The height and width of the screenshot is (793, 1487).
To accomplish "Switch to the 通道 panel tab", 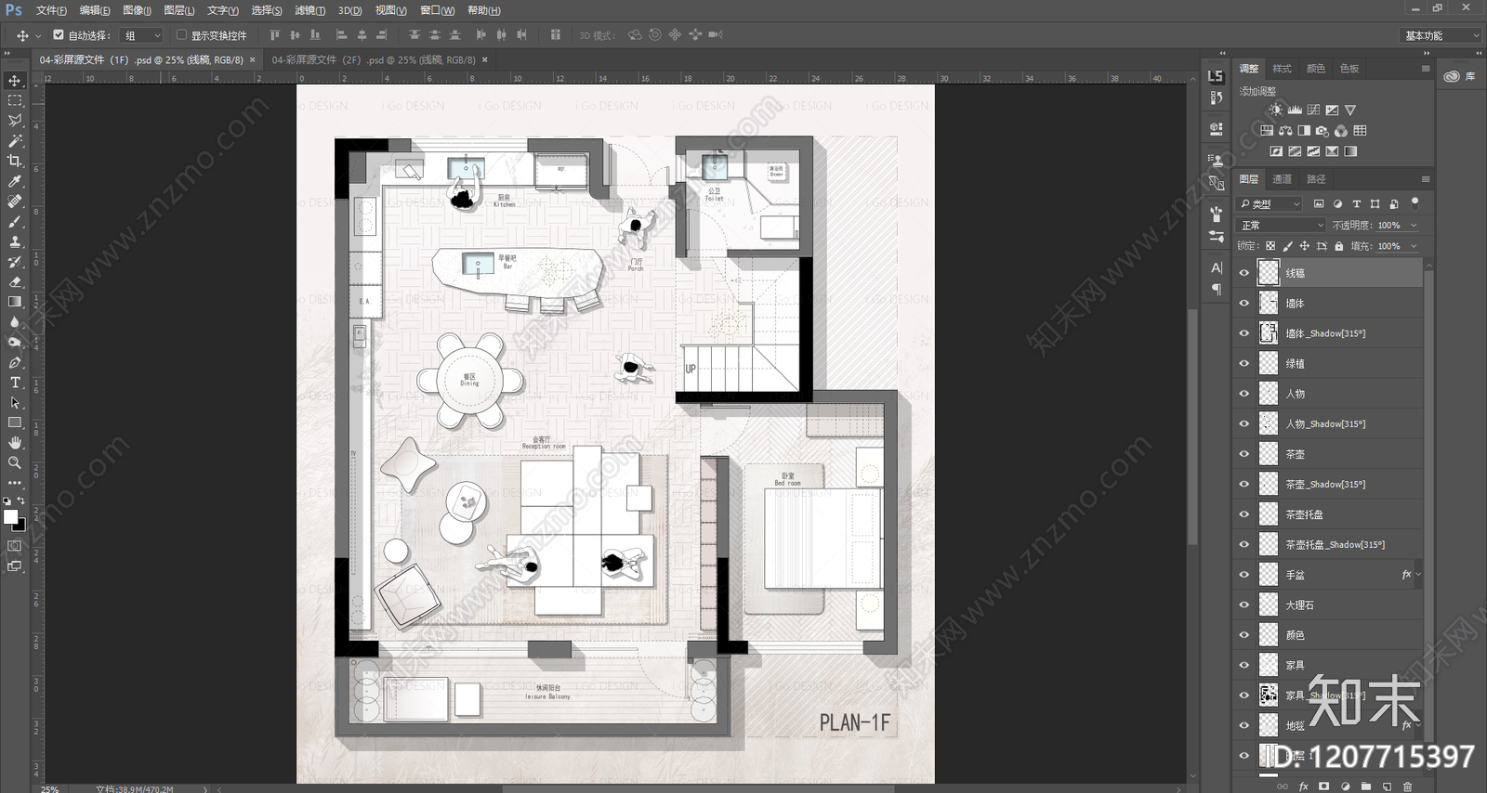I will click(1282, 179).
